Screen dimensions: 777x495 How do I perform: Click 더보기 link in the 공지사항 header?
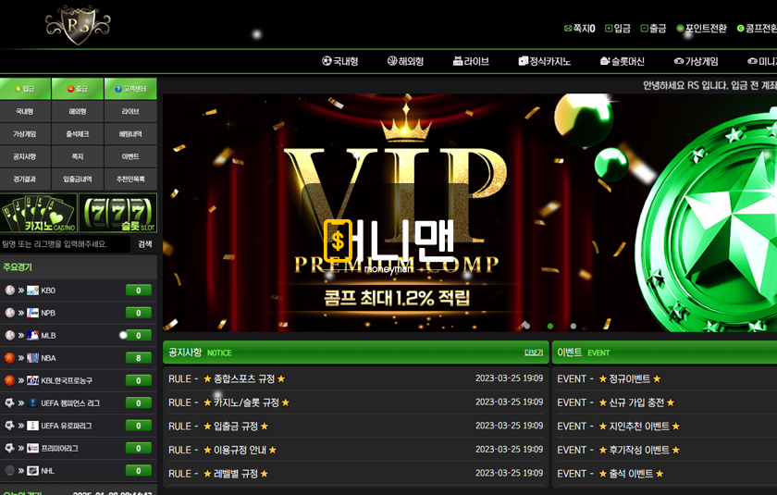tap(533, 353)
